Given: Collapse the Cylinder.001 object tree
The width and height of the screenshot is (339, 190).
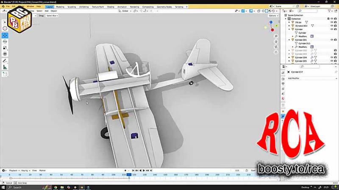Looking at the screenshot, I should coord(289,40).
